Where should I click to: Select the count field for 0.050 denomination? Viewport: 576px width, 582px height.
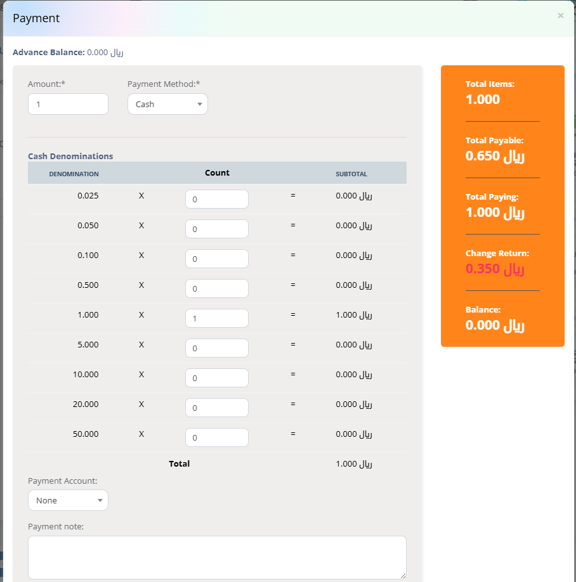pos(216,228)
